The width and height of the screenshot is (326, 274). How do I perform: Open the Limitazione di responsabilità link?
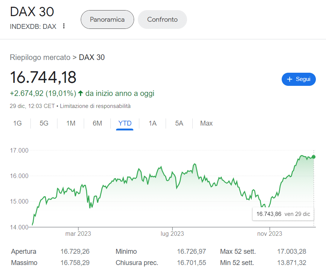tap(95, 106)
